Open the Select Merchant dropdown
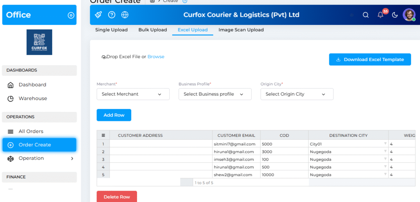 point(133,94)
